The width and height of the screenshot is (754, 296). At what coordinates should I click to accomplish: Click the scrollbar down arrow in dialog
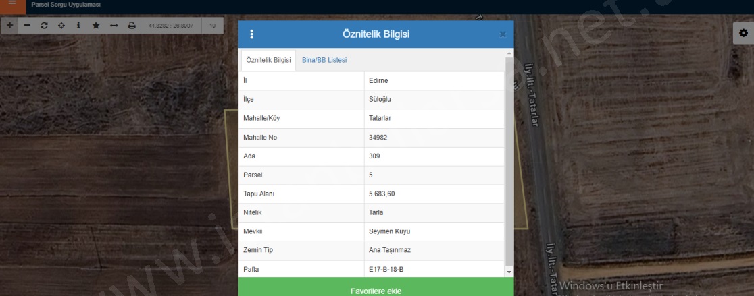click(x=509, y=271)
